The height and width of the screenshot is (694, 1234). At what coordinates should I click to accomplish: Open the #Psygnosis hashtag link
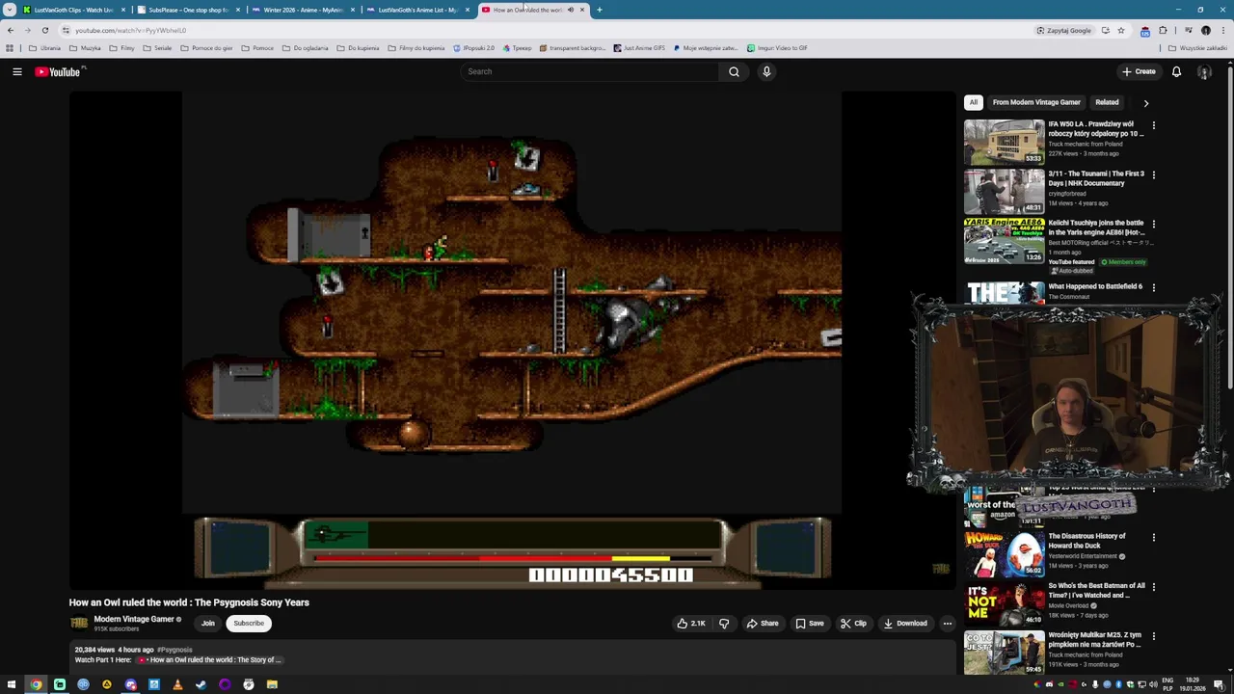point(174,650)
